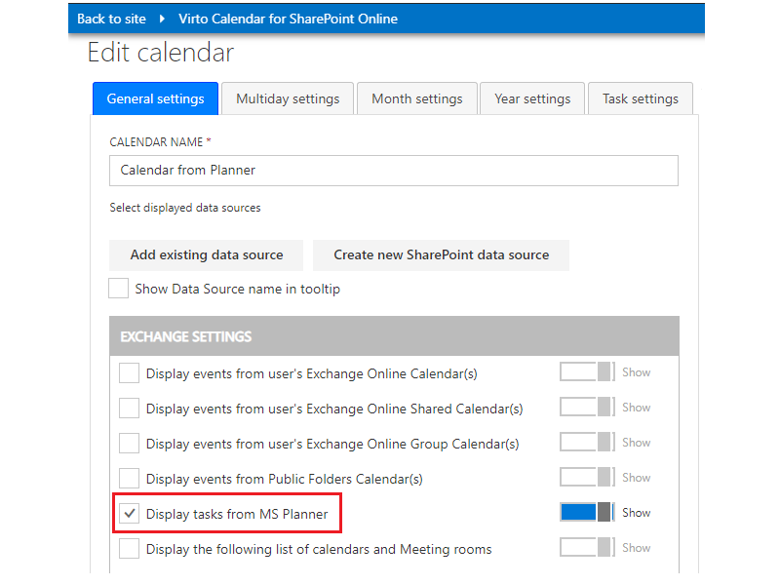
Task: Toggle Show switch for Public Folders Calendar(s)
Action: [x=586, y=478]
